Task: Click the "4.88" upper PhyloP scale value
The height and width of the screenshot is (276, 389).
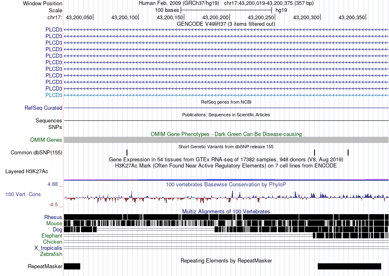Action: point(52,184)
